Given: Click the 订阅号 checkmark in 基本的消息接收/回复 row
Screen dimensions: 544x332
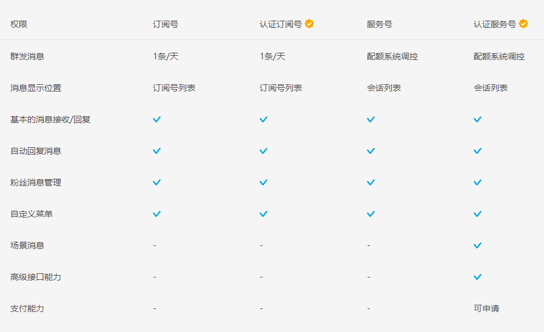Looking at the screenshot, I should [157, 119].
